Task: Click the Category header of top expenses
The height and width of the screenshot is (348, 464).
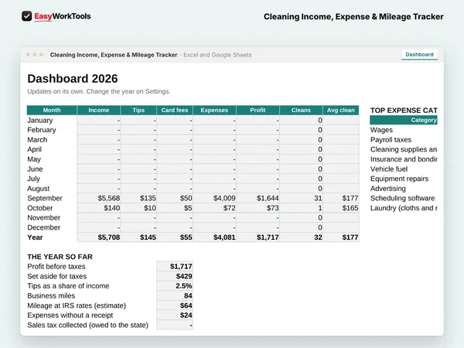Action: click(x=404, y=120)
